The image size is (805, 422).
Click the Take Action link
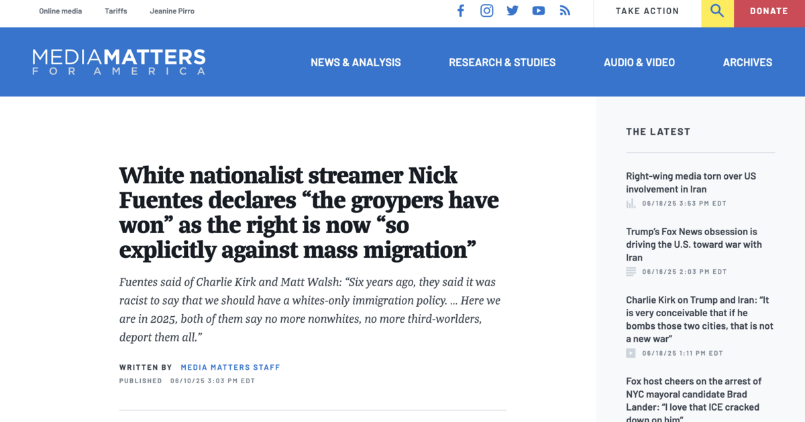[647, 11]
